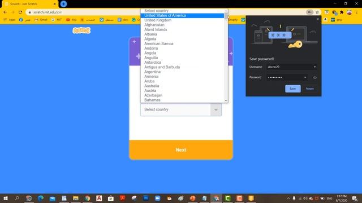
Task: Open the MIT bookmark
Action: coord(57,20)
